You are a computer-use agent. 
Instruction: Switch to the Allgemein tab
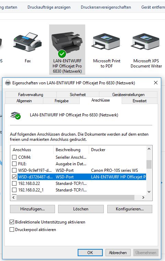pyautogui.click(x=24, y=101)
